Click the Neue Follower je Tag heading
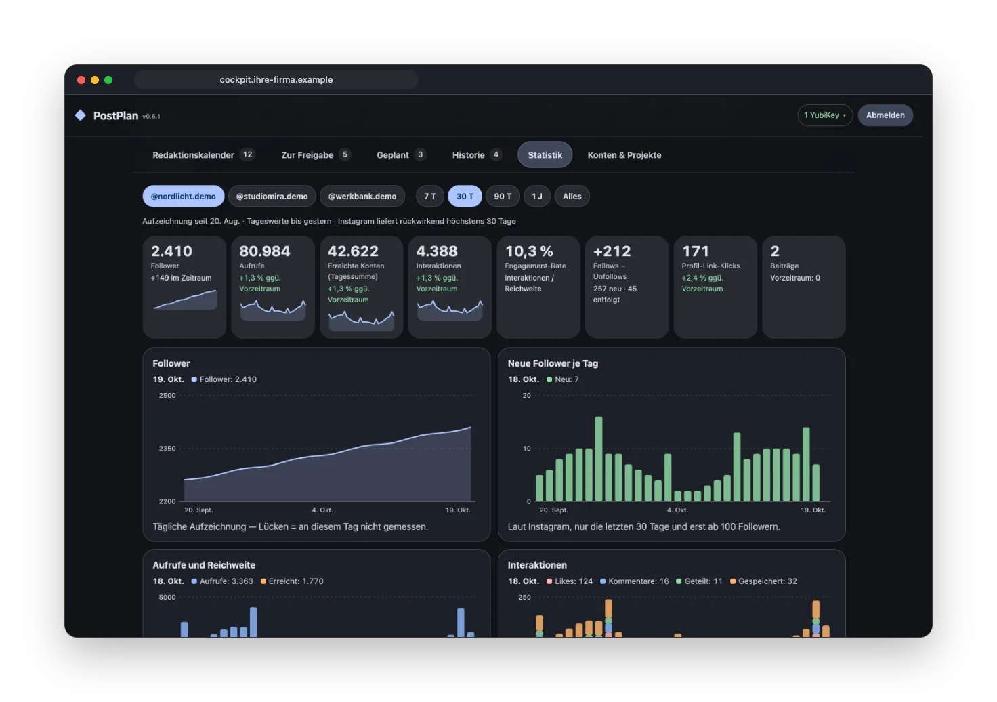This screenshot has width=997, height=702. [x=553, y=363]
